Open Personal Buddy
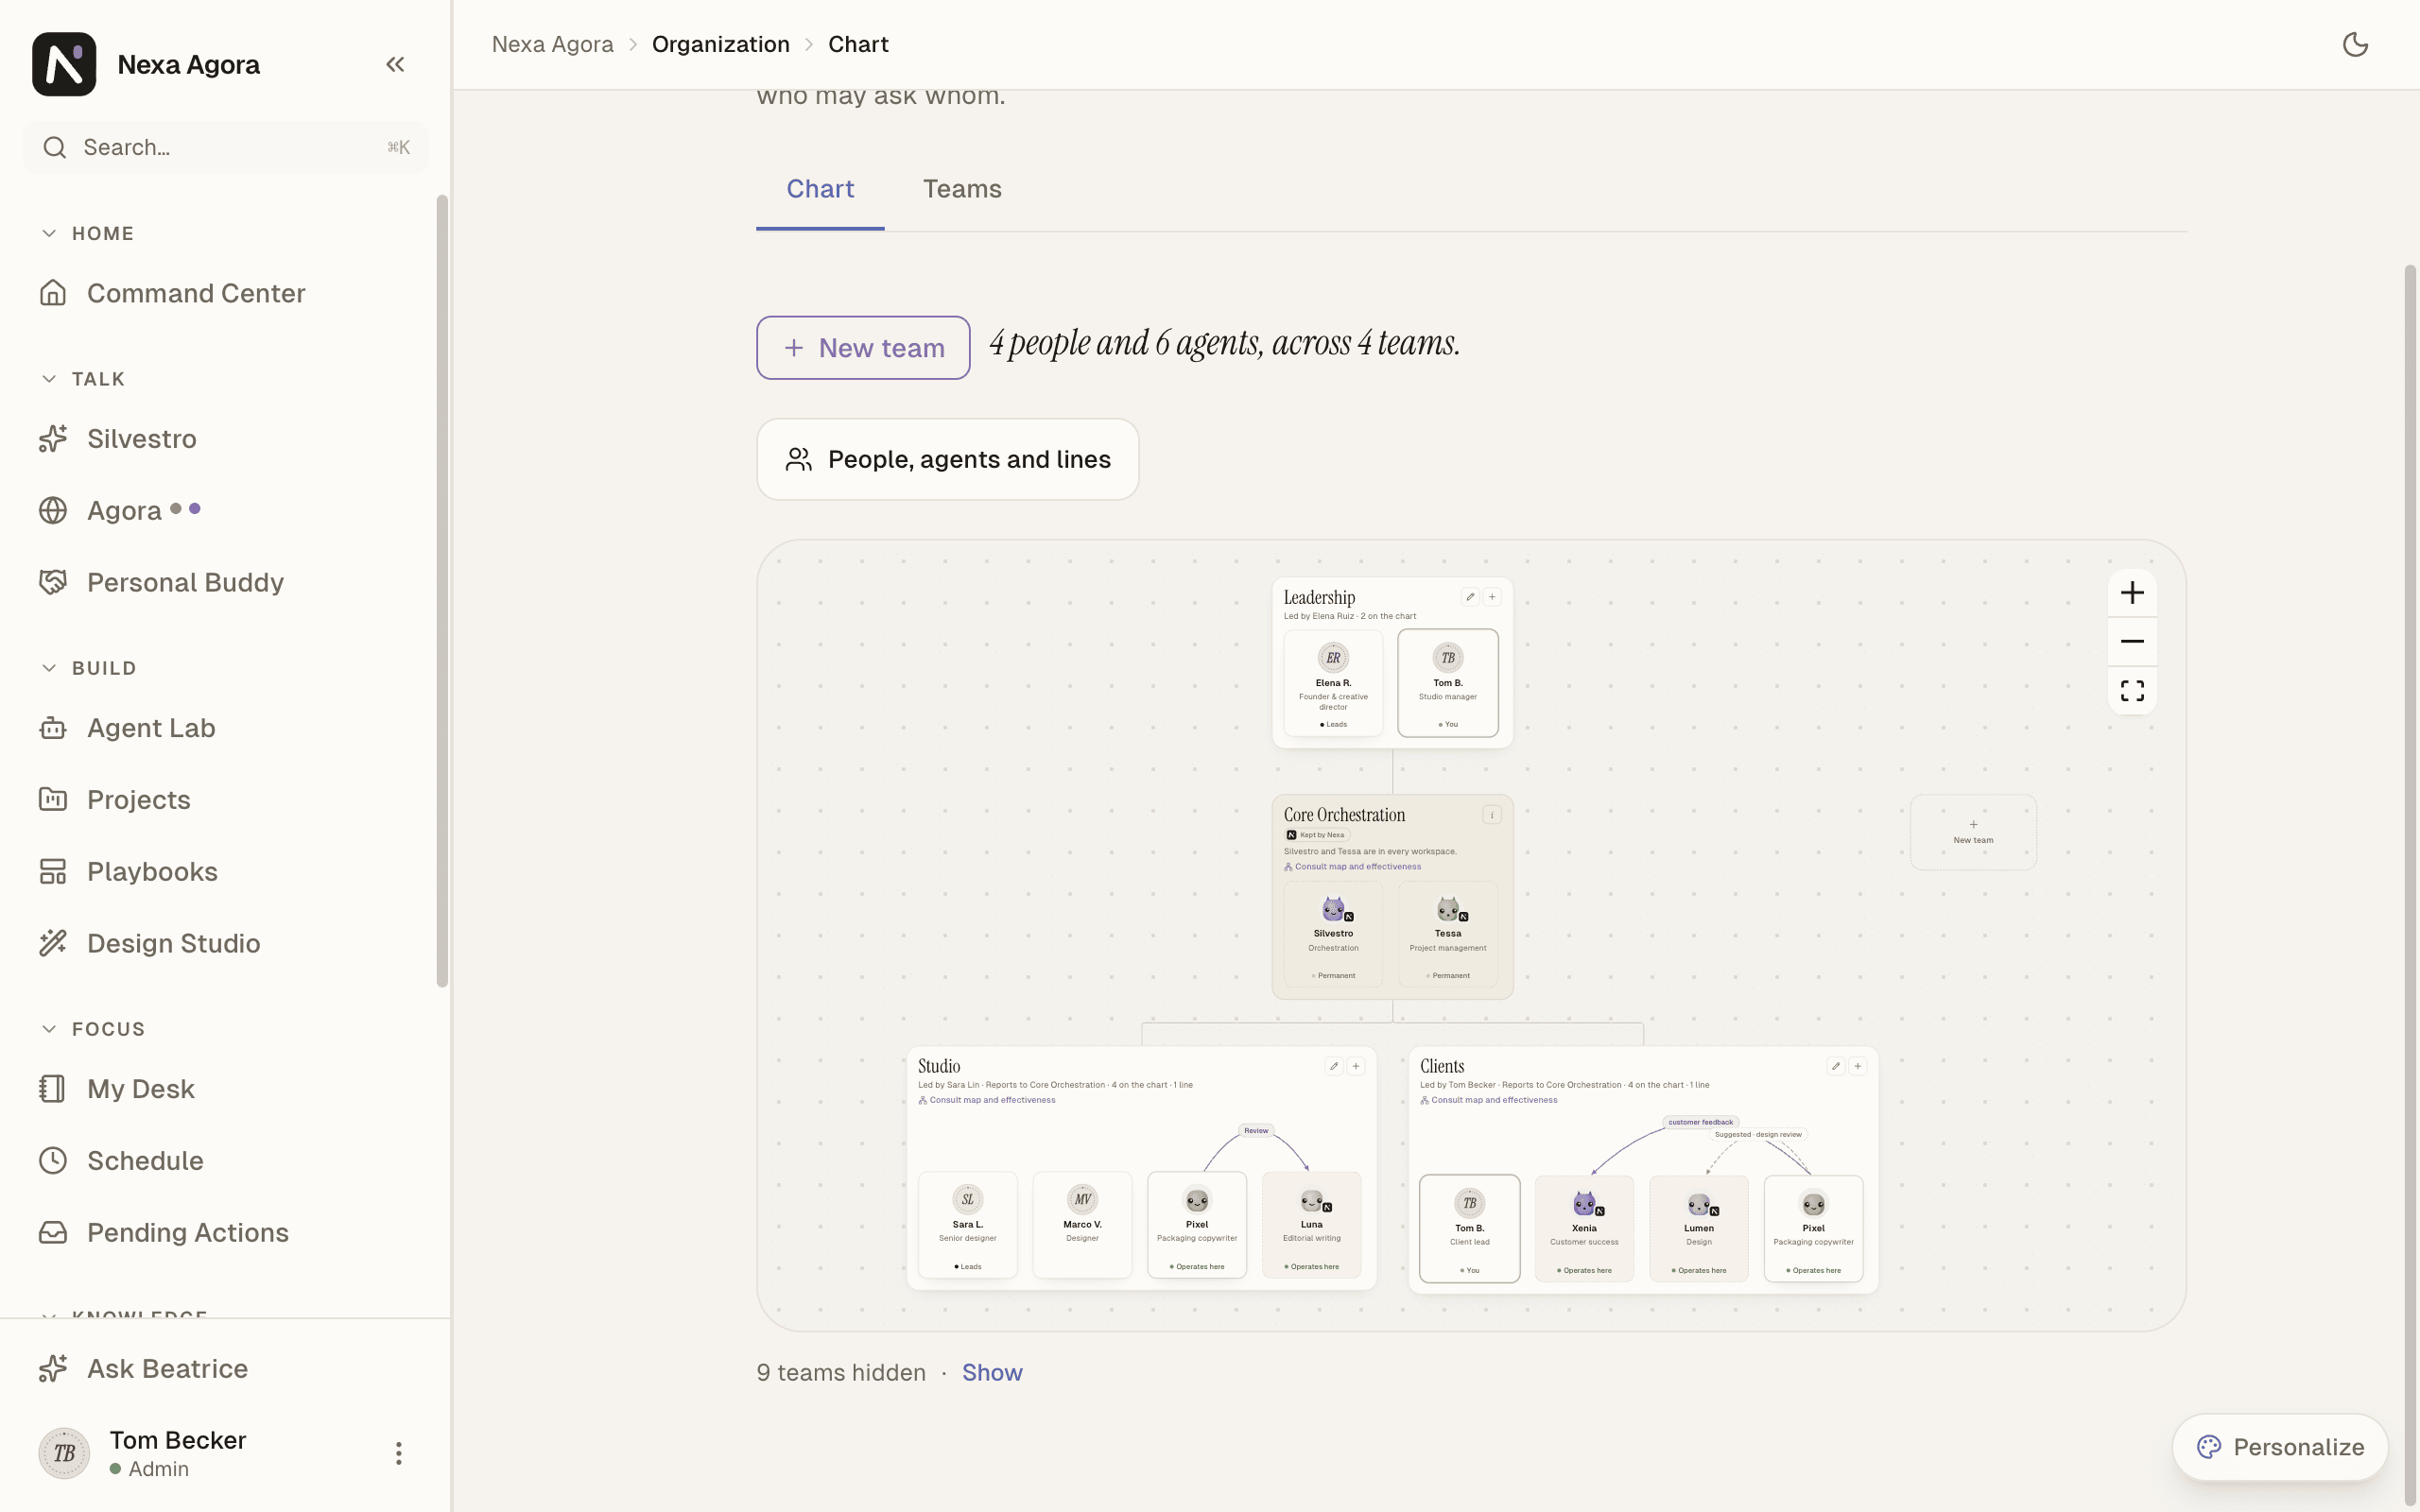Viewport: 2420px width, 1512px height. pos(226,583)
